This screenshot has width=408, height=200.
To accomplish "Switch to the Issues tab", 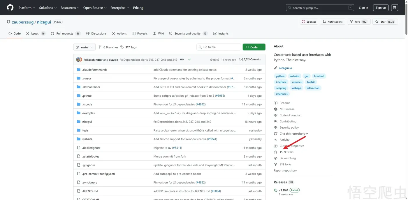I will pos(36,34).
